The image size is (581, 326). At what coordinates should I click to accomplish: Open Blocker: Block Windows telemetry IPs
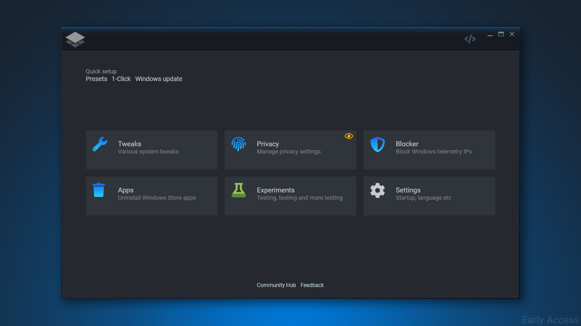433,152
